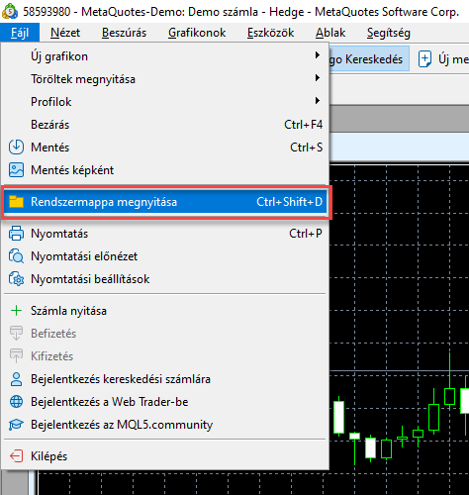The width and height of the screenshot is (469, 495).
Task: Select Nyomtatási előnézet entry
Action: pyautogui.click(x=166, y=256)
